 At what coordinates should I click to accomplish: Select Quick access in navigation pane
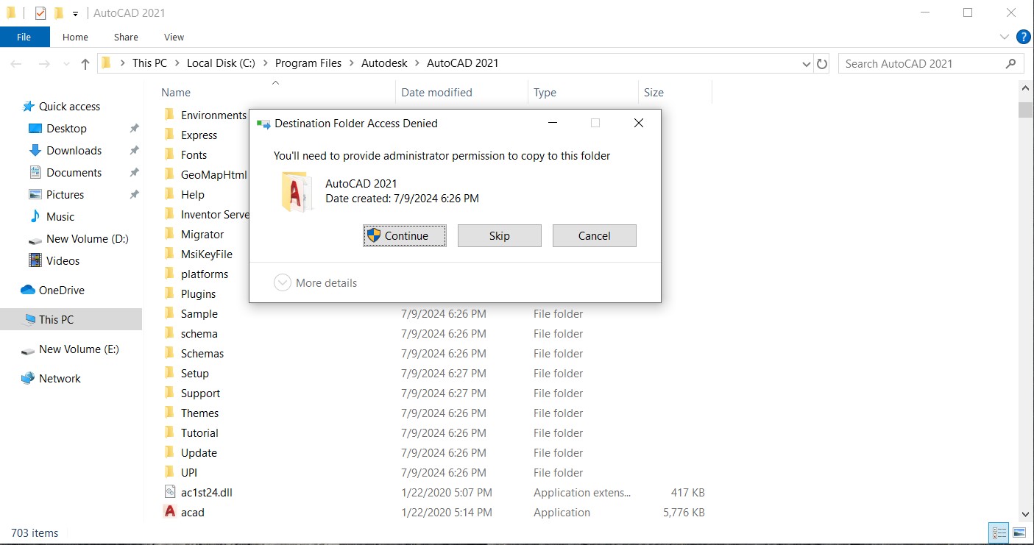point(69,107)
